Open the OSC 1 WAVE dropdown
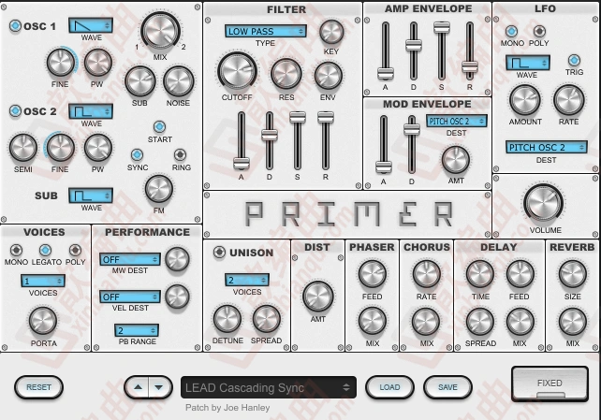This screenshot has width=601, height=420. click(91, 25)
